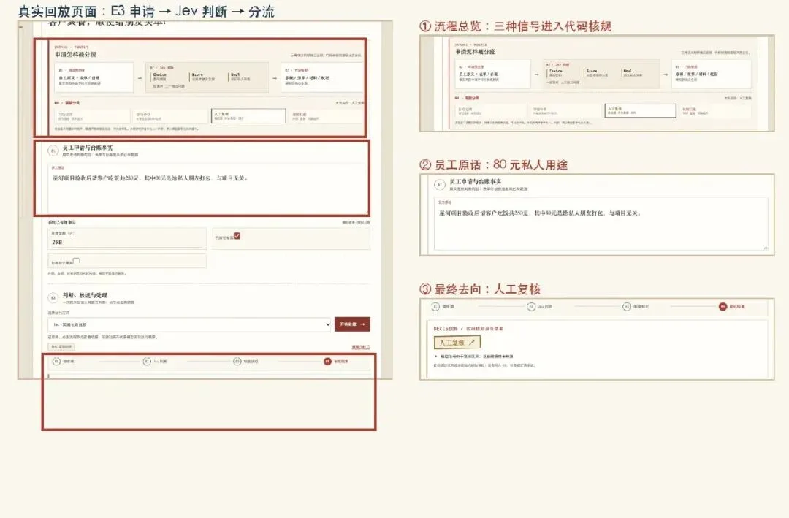Tick the red checked checkbox beside the 288 amount
The image size is (789, 518).
coord(237,235)
